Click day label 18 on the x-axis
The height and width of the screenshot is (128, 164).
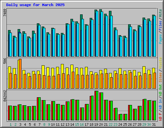point(91,124)
